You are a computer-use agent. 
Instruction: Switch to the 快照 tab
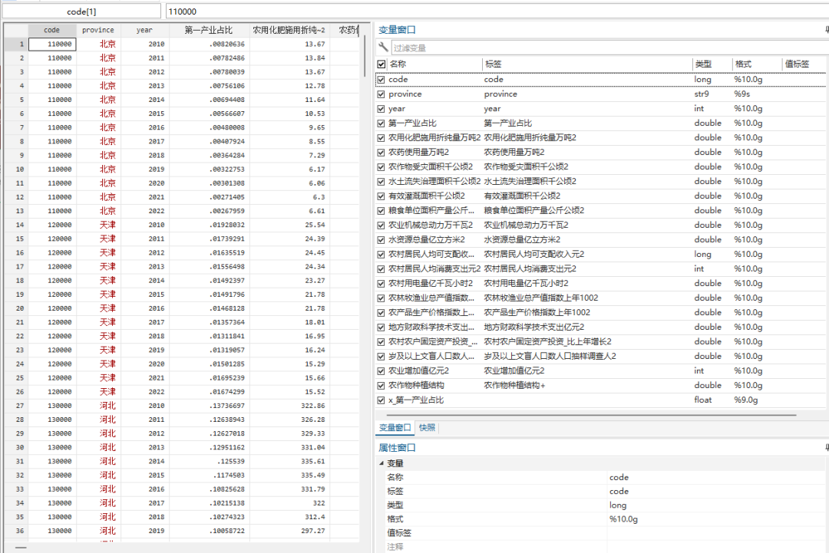428,427
